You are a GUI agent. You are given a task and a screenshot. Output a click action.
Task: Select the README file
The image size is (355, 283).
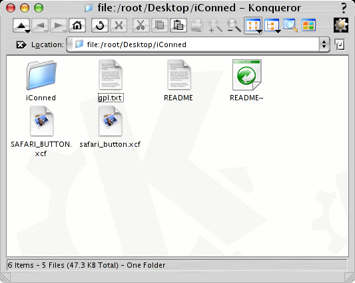click(x=178, y=80)
